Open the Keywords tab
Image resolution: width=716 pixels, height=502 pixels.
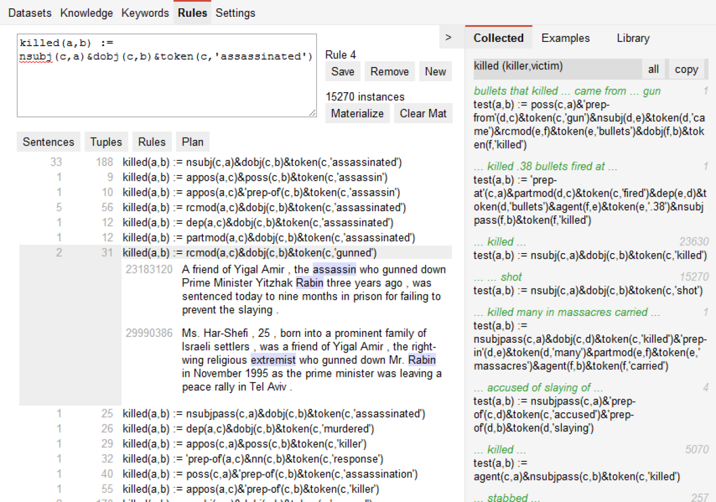(x=145, y=13)
